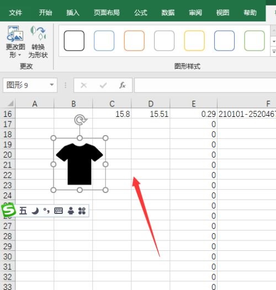This screenshot has width=276, height=290.
Task: Open the 帮助 ribbon tab
Action: 250,13
